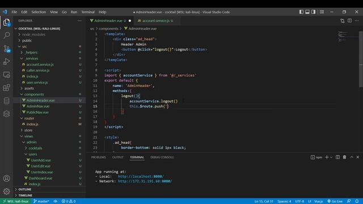Open the Accounts icon
Viewport: 363px width, 204px height.
6,178
